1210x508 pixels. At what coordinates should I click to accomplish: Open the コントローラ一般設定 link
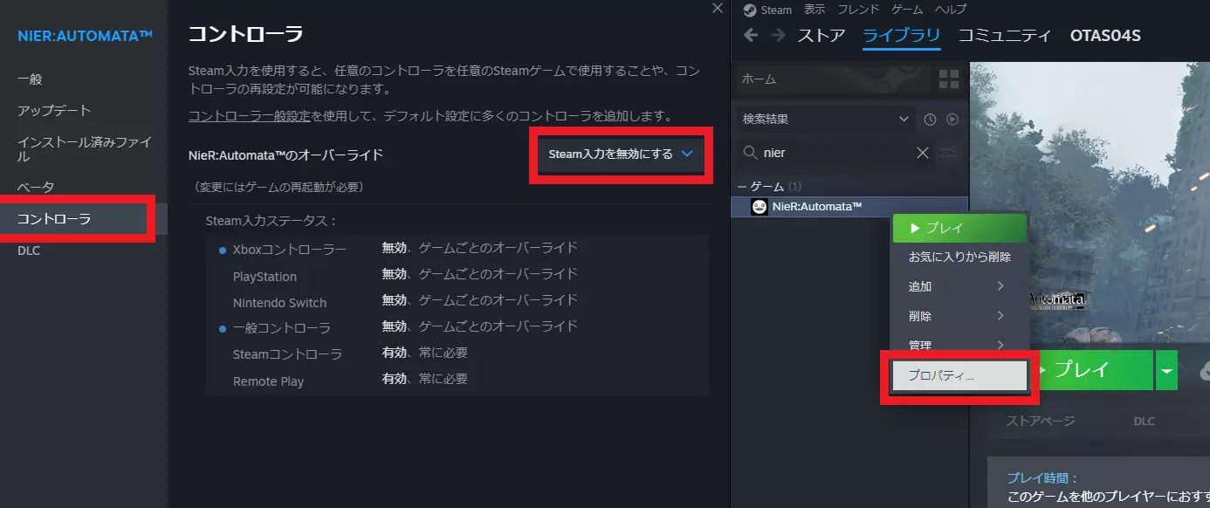click(x=250, y=115)
